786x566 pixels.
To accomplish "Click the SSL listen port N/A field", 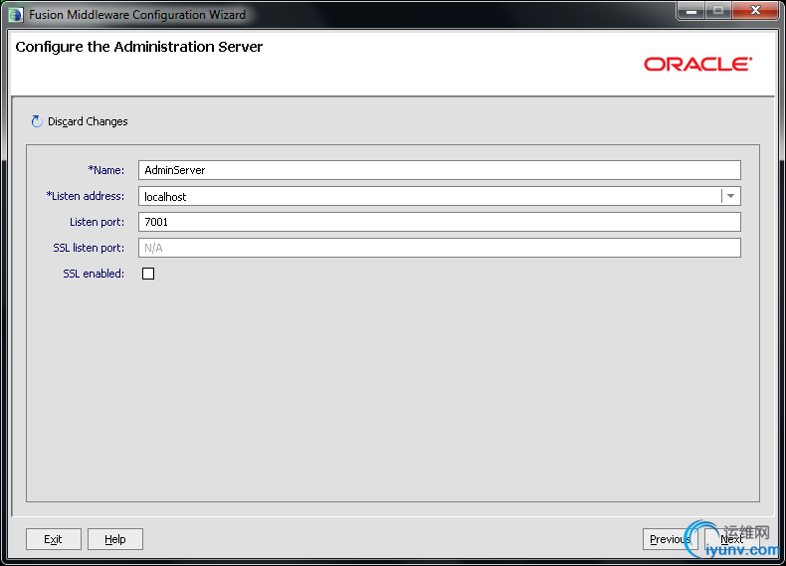I will point(440,248).
